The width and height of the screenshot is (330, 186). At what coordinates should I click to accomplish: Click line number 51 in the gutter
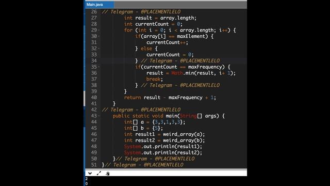pos(94,165)
